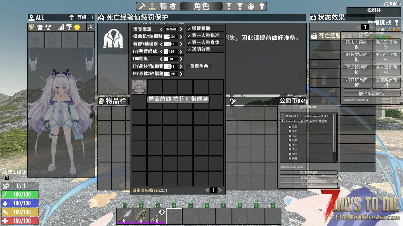The width and height of the screenshot is (403, 226).
Task: Collapse the AvatarArms tree node
Action: pos(283,121)
